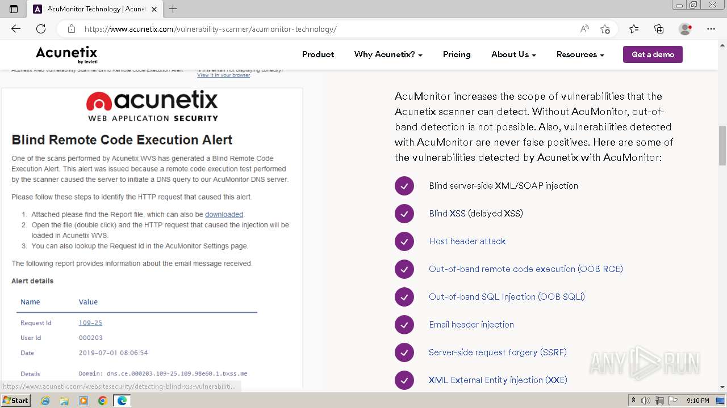The height and width of the screenshot is (408, 727).
Task: Click the Blind Remote Code Execution Alert image
Action: coord(152,229)
